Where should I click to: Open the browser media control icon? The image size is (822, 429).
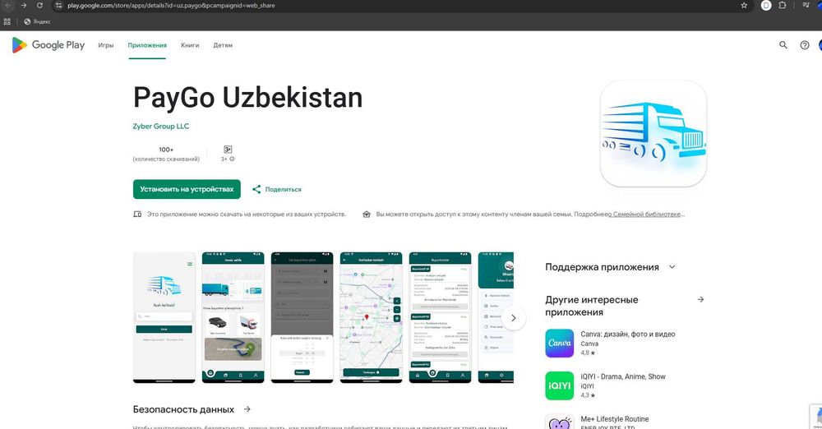(x=806, y=5)
